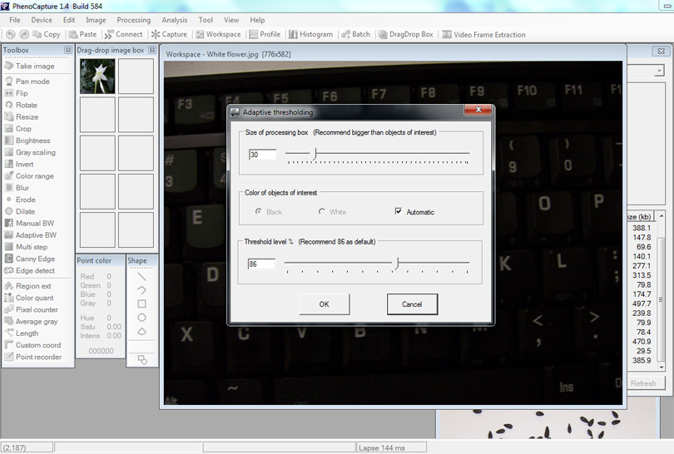Open the Pixel counter tool
Viewport: 674px width, 454px height.
tap(36, 309)
